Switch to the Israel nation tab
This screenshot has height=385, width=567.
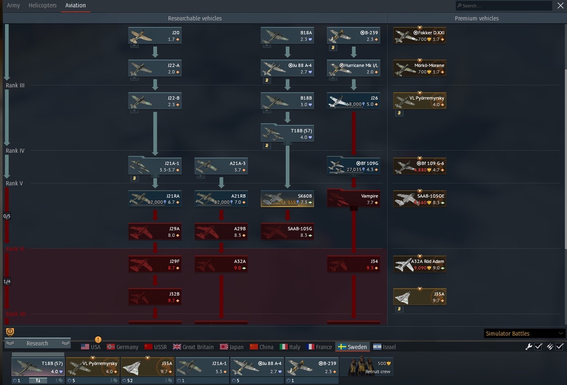click(x=384, y=346)
